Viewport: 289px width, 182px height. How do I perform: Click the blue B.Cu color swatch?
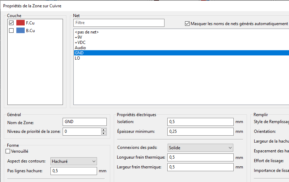[21, 31]
